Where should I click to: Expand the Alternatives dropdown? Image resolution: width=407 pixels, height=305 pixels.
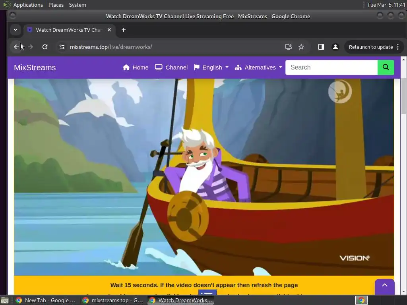tap(258, 68)
